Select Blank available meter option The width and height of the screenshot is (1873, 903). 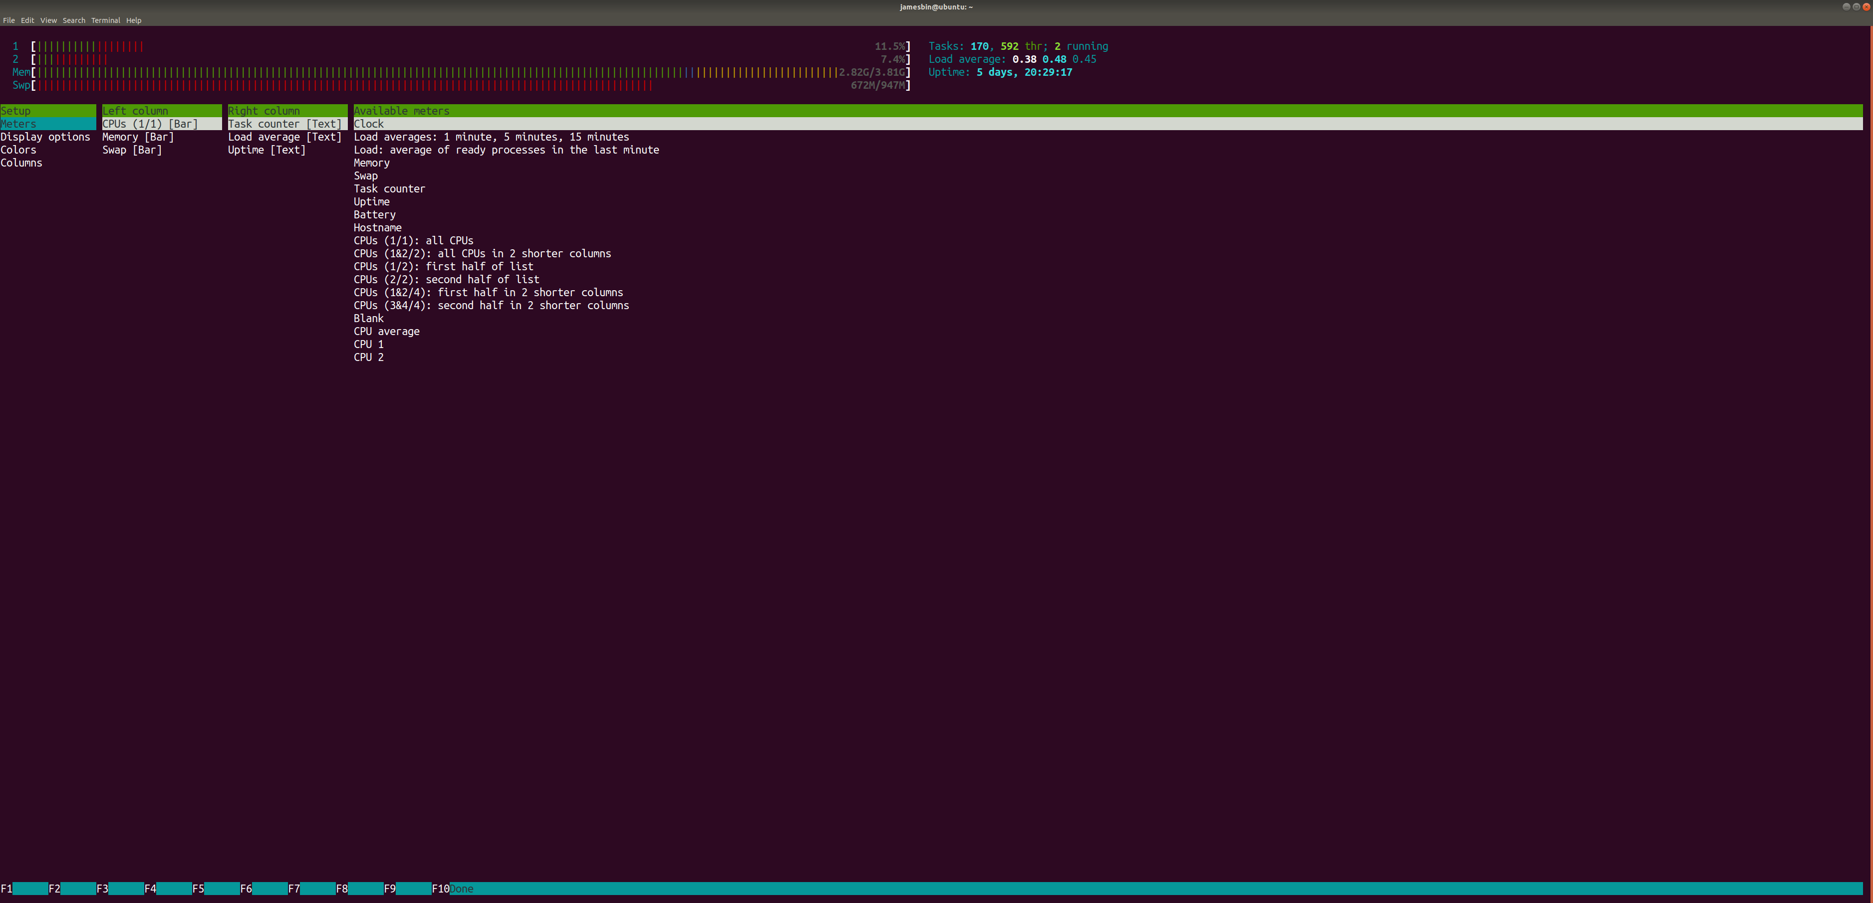367,319
